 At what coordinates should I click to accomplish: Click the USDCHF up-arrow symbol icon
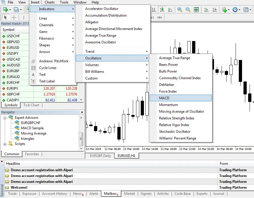[x=4, y=36]
